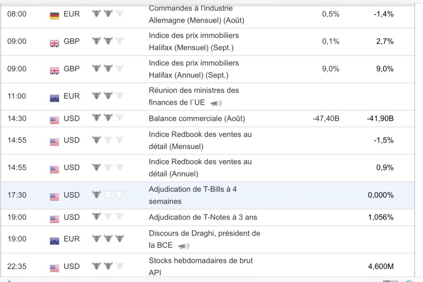Click the speaker icon after Discours de Draghi
Viewport: 423px width, 282px height.
(x=184, y=246)
